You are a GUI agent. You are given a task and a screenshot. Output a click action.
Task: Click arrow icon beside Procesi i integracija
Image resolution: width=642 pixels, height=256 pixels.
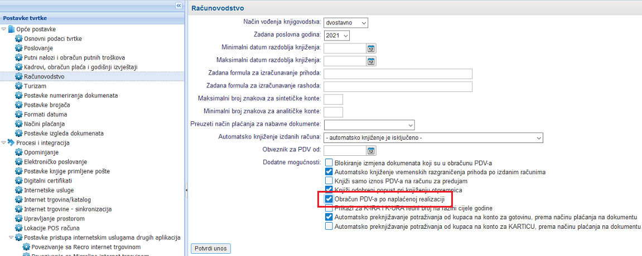11,142
